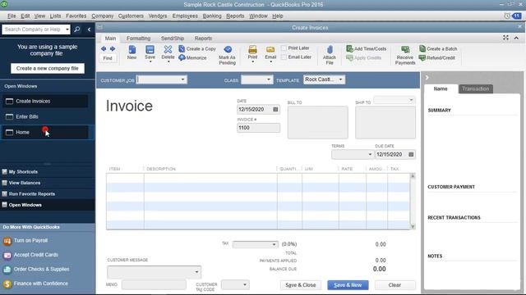Open the due date calendar picker
This screenshot has height=295, width=526.
[411, 154]
